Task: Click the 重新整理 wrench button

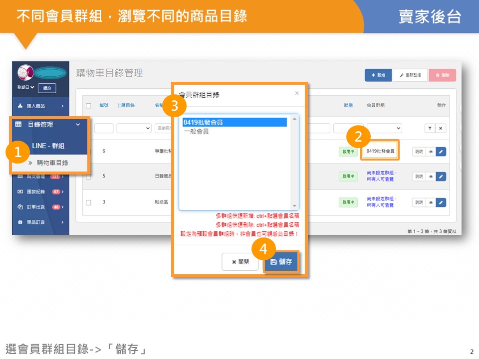Action: click(410, 75)
